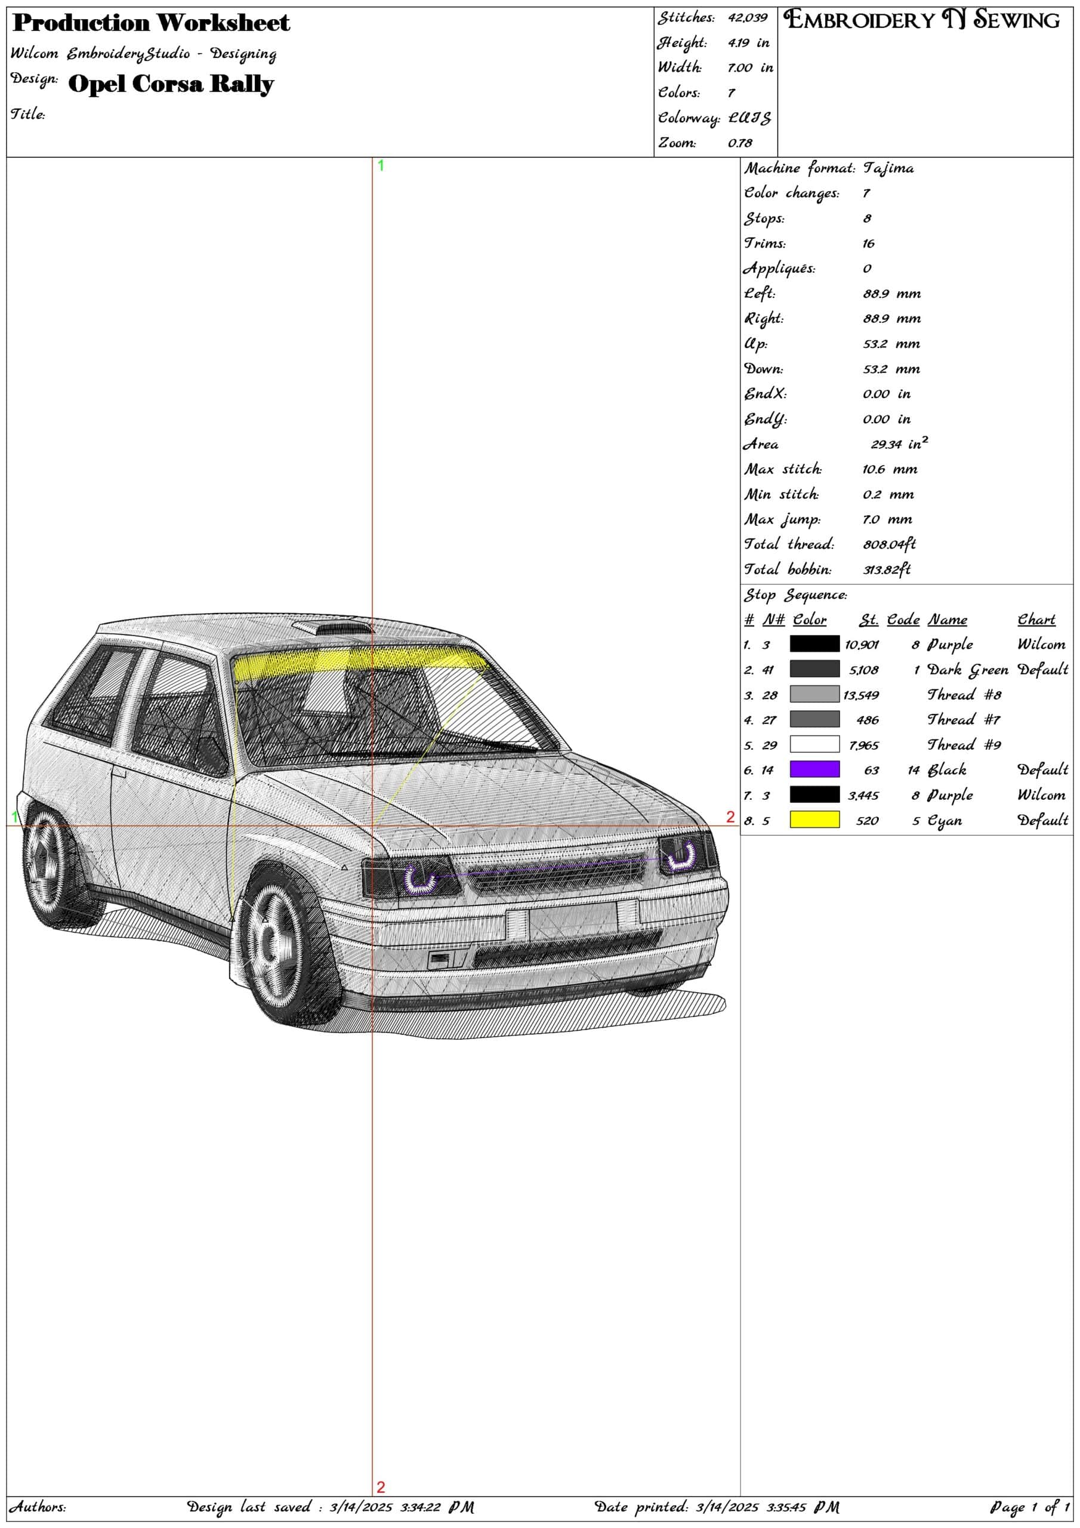Click the black swatch in stop row 7
This screenshot has width=1080, height=1528.
coord(814,794)
